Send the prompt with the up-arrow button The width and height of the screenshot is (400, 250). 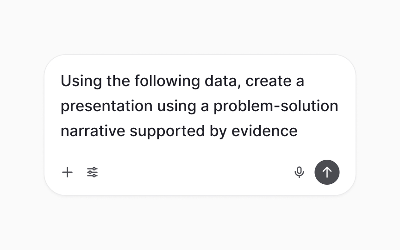(327, 172)
